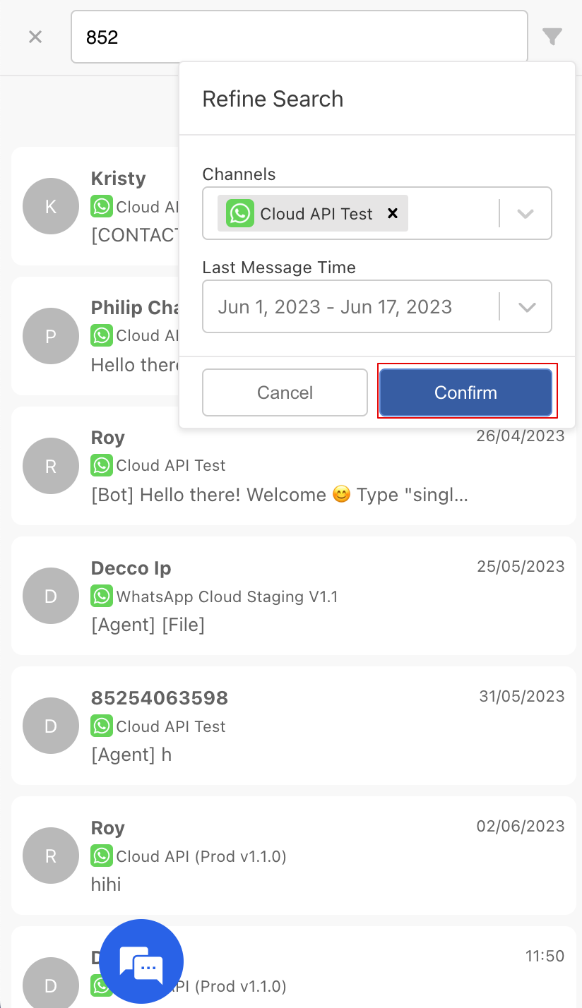Open the date range Jun 1 - Jun 17, 2023
Screen dimensions: 582x1008
click(x=335, y=307)
